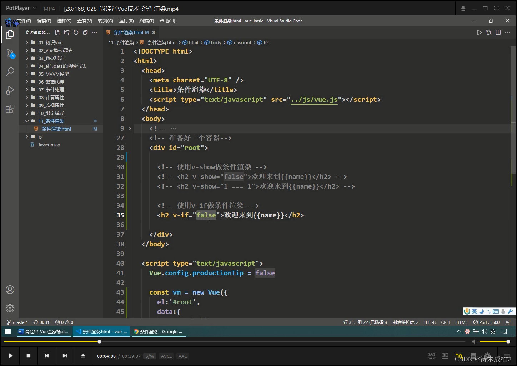Screen dimensions: 517x366
Task: Open explorer more actions ellipsis
Action: [x=95, y=32]
